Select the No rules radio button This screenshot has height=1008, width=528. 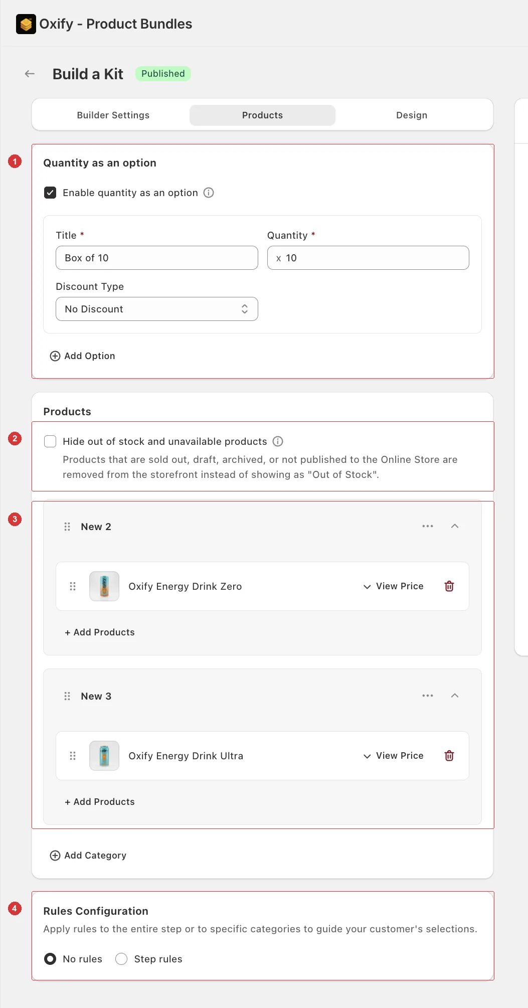(50, 959)
